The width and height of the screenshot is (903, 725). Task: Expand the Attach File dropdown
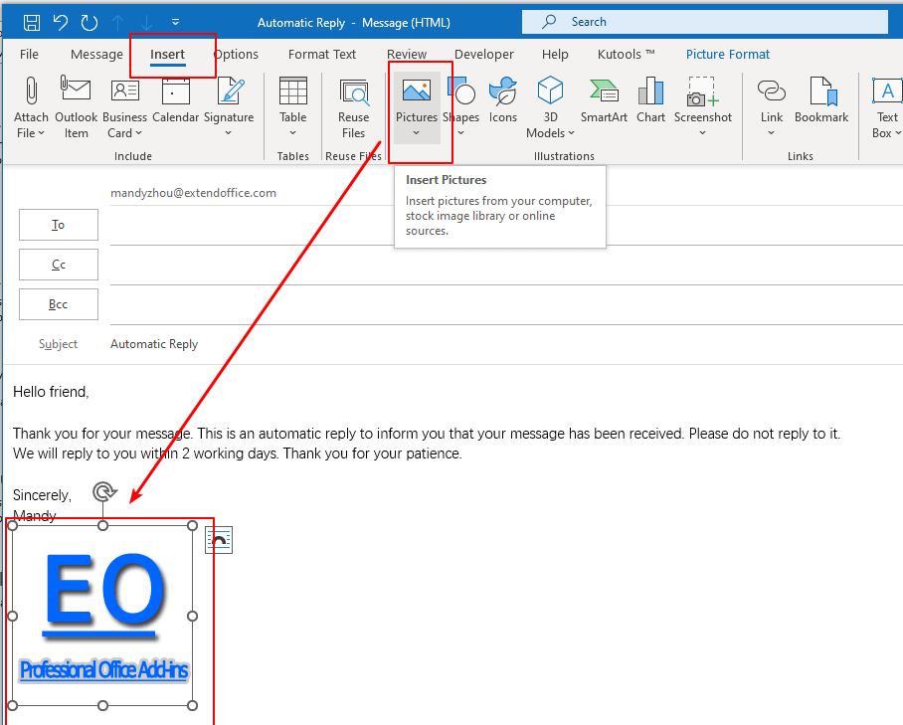[31, 132]
